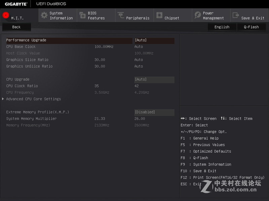This screenshot has height=201, width=269.
Task: Click the GIGABYTE logo
Action: pyautogui.click(x=16, y=4)
